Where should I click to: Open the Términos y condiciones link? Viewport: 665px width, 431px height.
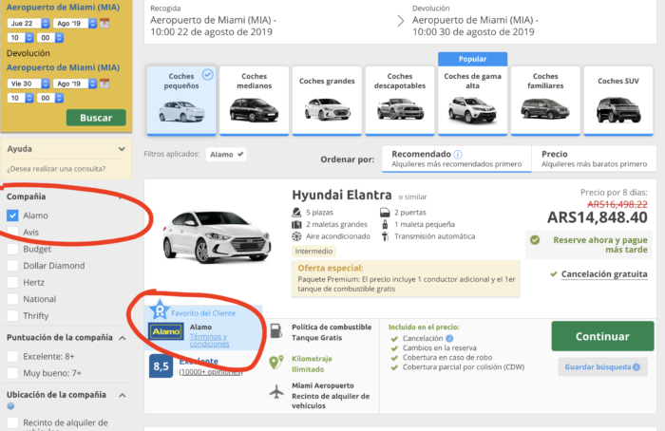point(209,340)
